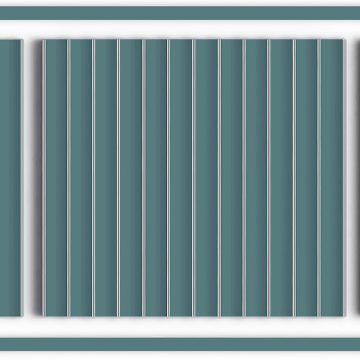The image size is (360, 360).
Task: Select the fifth stripe of center panel
Action: tap(156, 178)
